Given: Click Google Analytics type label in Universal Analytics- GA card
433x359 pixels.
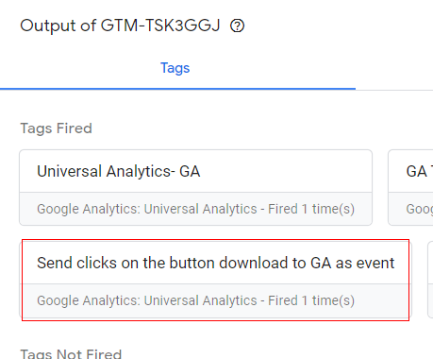Looking at the screenshot, I should tap(147, 209).
